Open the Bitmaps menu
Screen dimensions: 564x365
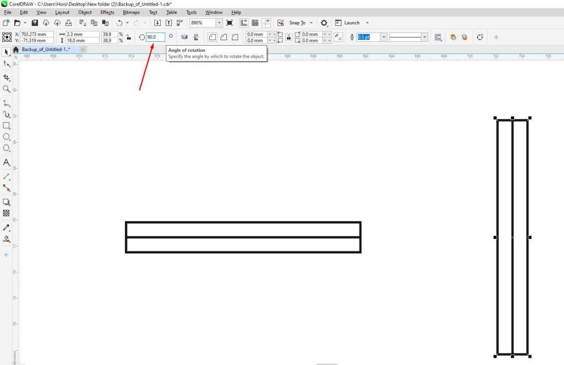(x=131, y=12)
